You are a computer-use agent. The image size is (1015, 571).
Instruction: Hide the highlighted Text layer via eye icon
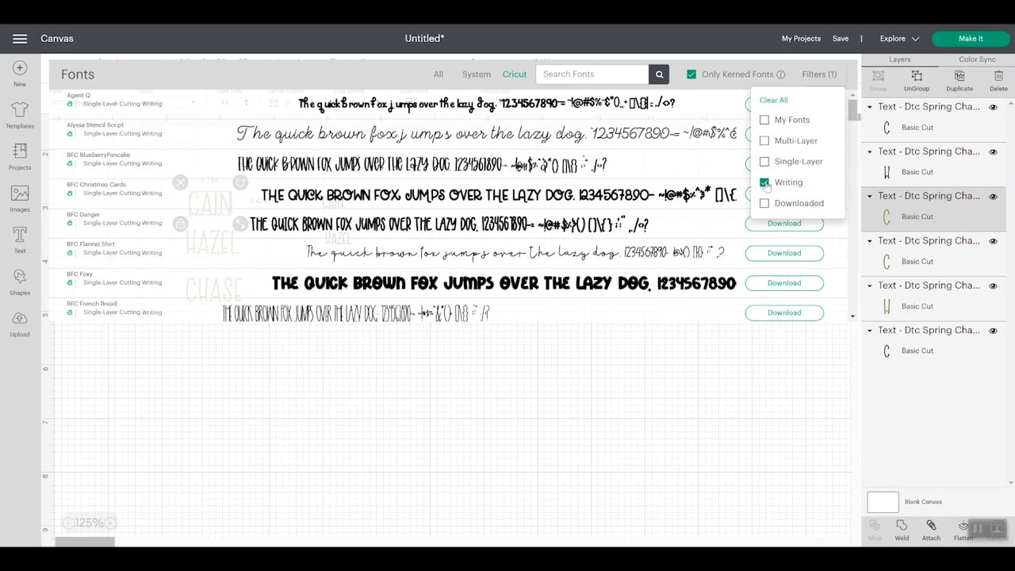point(993,196)
